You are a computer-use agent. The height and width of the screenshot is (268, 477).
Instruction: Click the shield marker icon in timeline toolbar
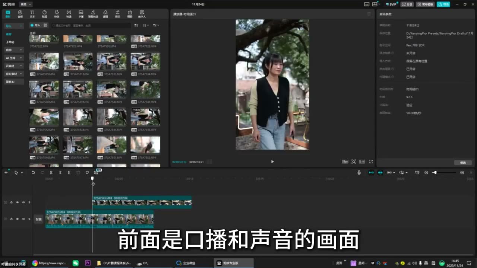87,172
